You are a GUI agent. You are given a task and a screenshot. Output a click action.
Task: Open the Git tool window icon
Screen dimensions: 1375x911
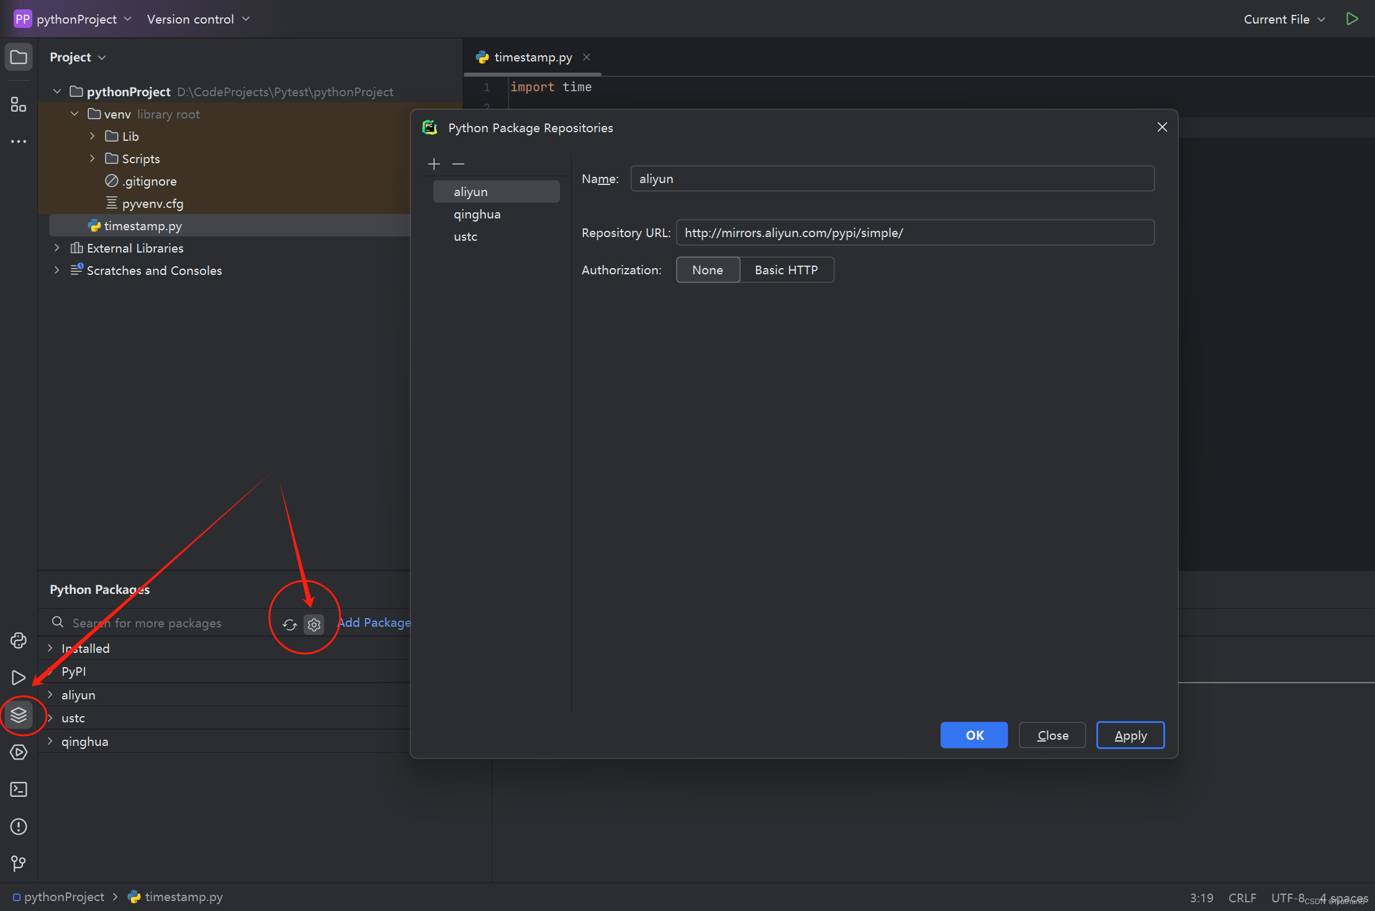click(x=19, y=863)
